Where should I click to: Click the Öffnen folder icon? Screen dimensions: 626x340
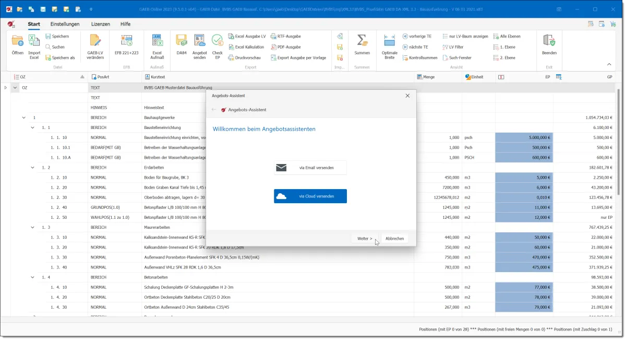point(17,42)
